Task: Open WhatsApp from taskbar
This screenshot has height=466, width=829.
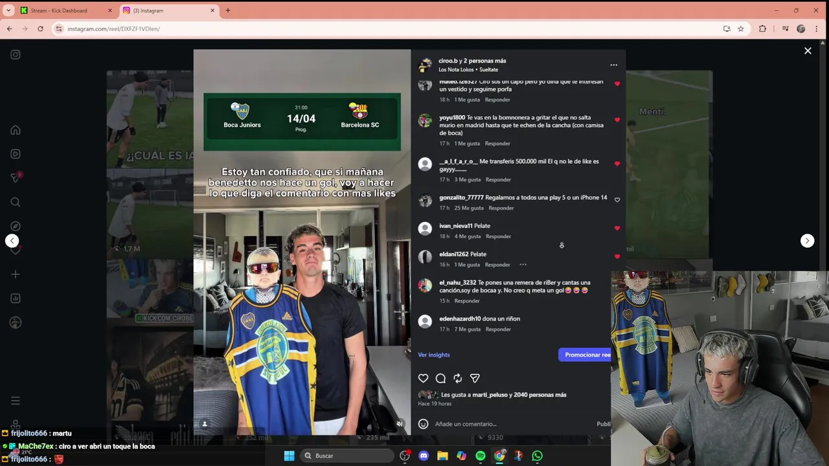Action: 537,456
